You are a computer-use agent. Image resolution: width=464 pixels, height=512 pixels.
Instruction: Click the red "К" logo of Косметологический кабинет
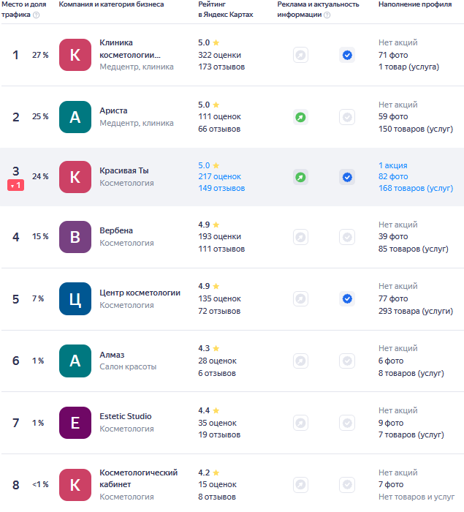tap(75, 485)
